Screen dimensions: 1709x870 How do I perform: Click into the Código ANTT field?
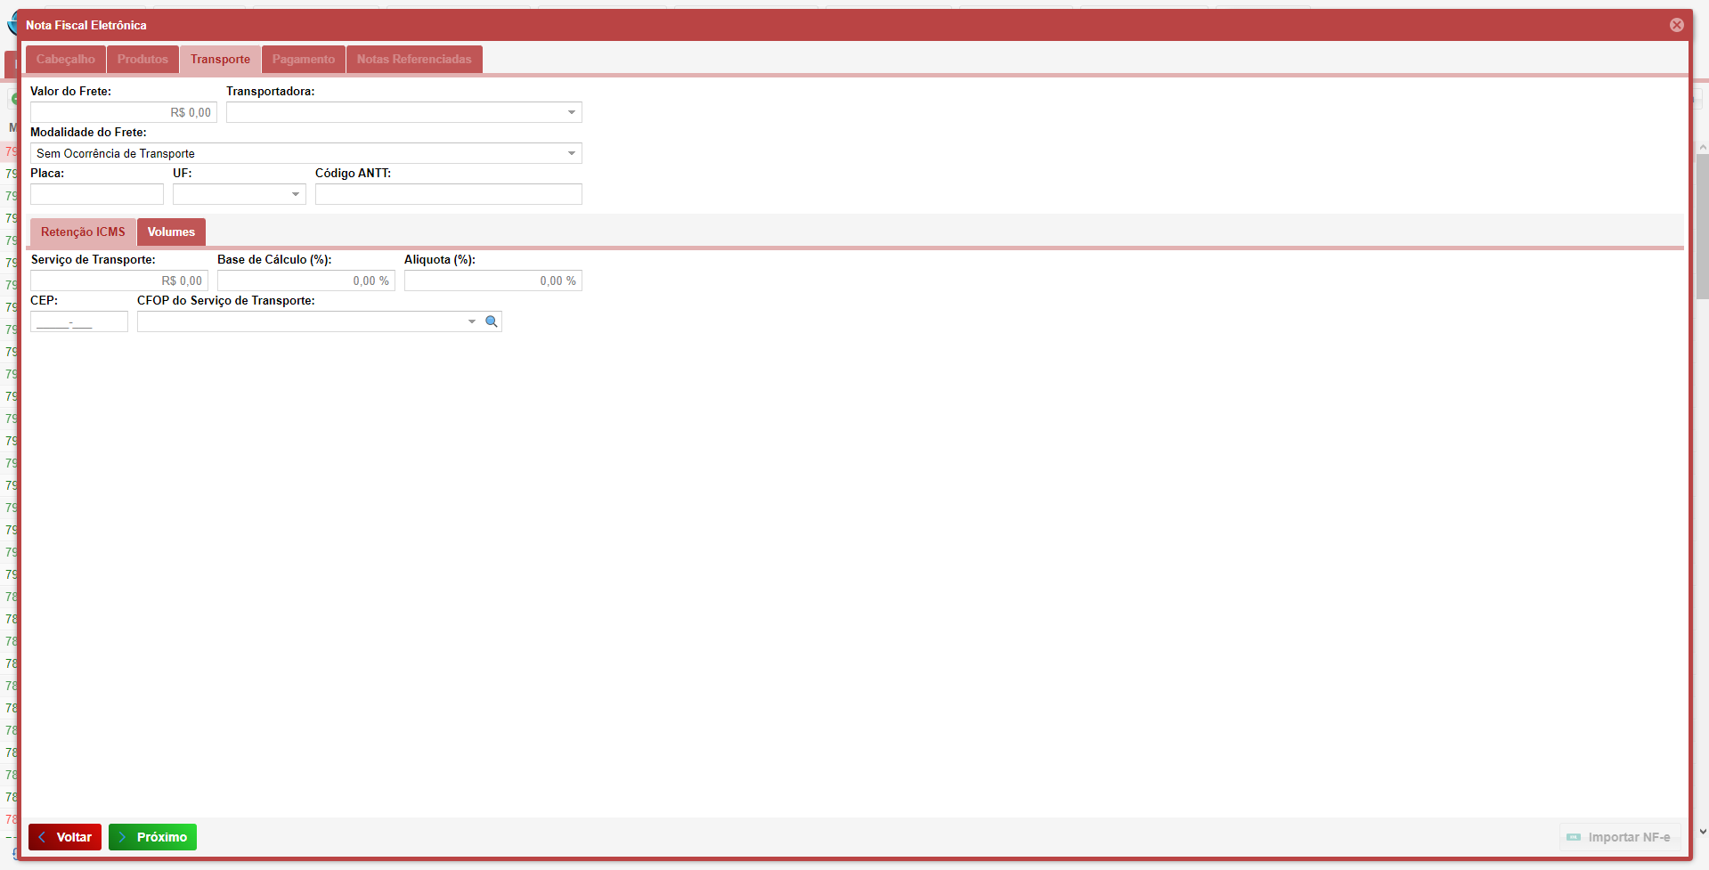coord(448,194)
